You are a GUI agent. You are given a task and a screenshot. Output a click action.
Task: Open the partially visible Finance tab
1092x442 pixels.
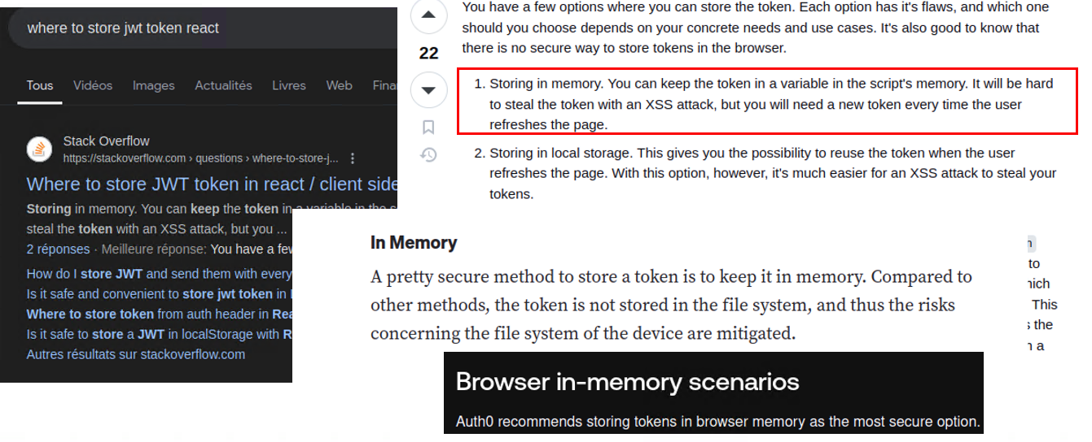[384, 85]
